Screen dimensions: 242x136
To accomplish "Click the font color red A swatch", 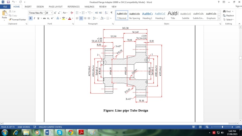I will (x=70, y=18).
